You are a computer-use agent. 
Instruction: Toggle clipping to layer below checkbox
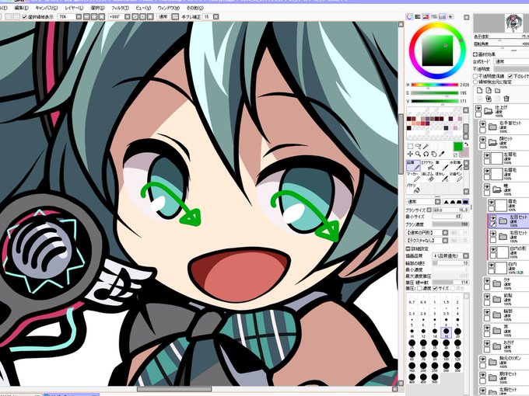tap(510, 76)
